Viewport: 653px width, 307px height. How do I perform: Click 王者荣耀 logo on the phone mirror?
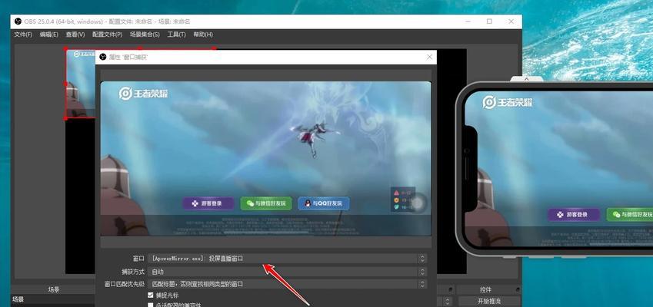click(x=507, y=102)
